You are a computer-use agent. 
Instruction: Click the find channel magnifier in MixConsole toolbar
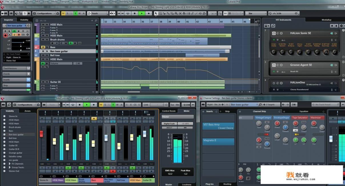point(9,105)
